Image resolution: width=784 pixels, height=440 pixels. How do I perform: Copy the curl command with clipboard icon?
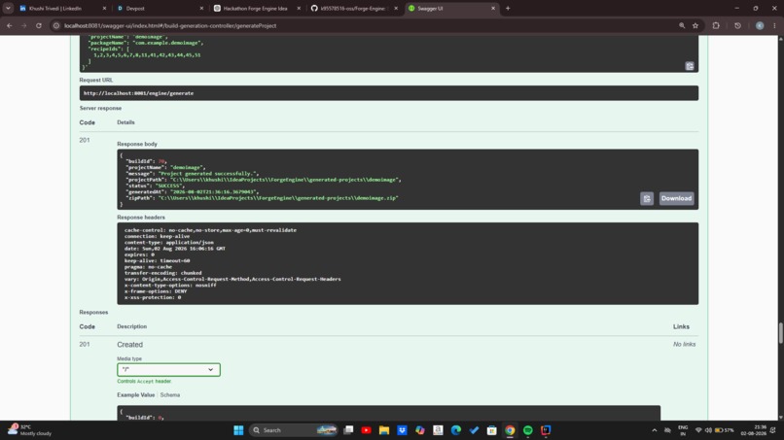tap(690, 66)
